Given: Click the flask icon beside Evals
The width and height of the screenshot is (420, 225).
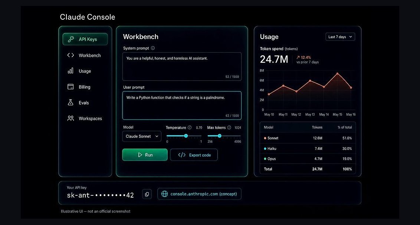Looking at the screenshot, I should pos(70,102).
